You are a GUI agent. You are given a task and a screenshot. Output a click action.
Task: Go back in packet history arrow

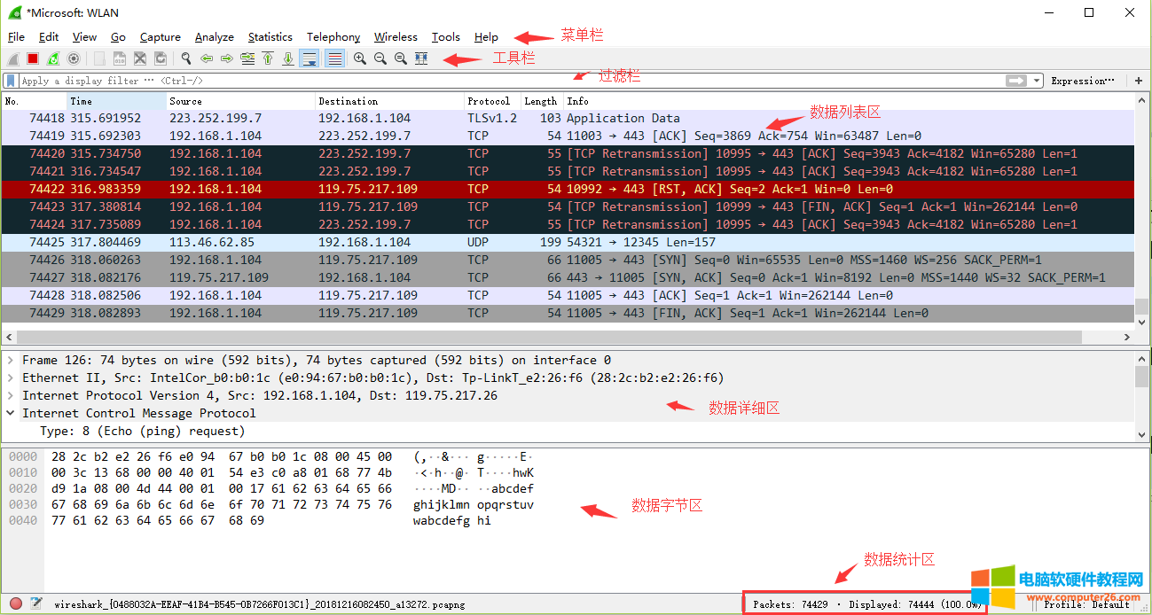[x=207, y=58]
